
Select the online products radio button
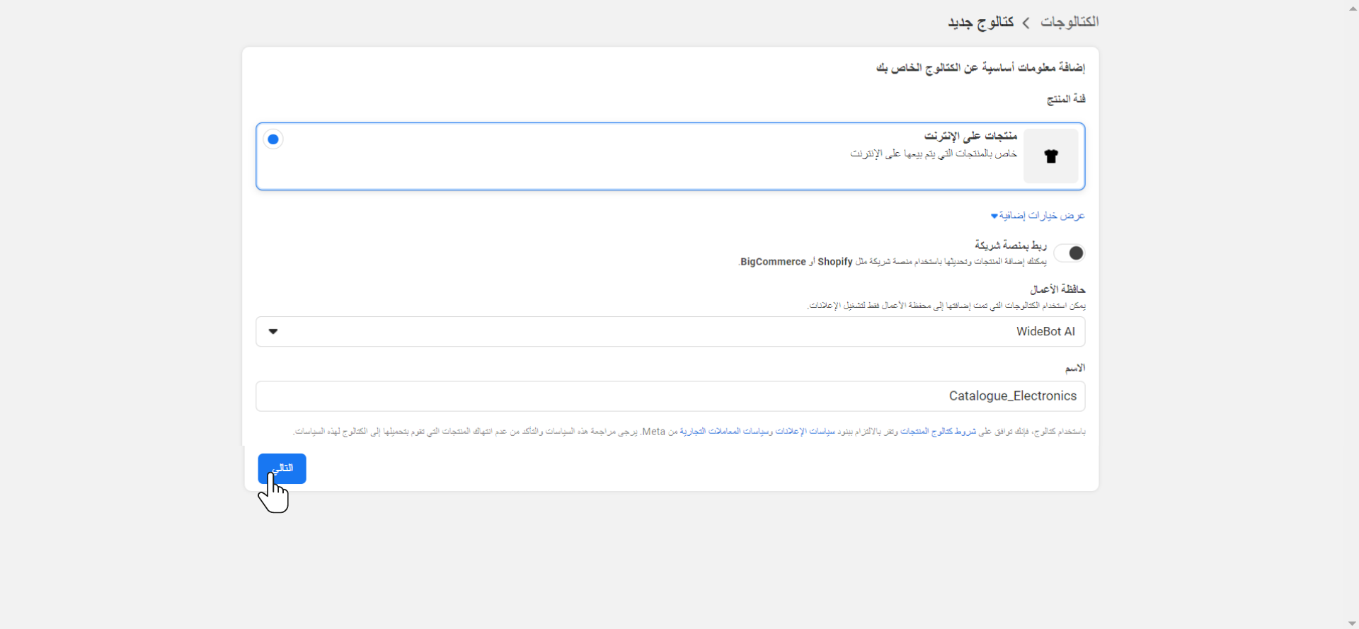tap(273, 139)
